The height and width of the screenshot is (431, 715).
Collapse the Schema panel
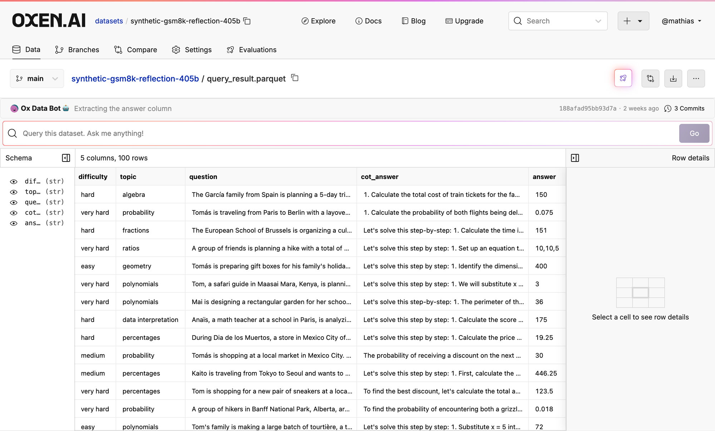(x=66, y=158)
